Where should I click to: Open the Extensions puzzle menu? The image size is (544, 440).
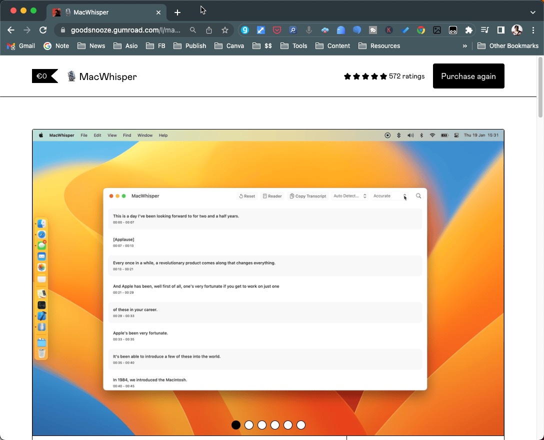tap(468, 30)
